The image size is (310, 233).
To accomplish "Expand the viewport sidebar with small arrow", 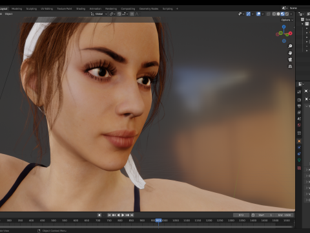I will coord(294,27).
